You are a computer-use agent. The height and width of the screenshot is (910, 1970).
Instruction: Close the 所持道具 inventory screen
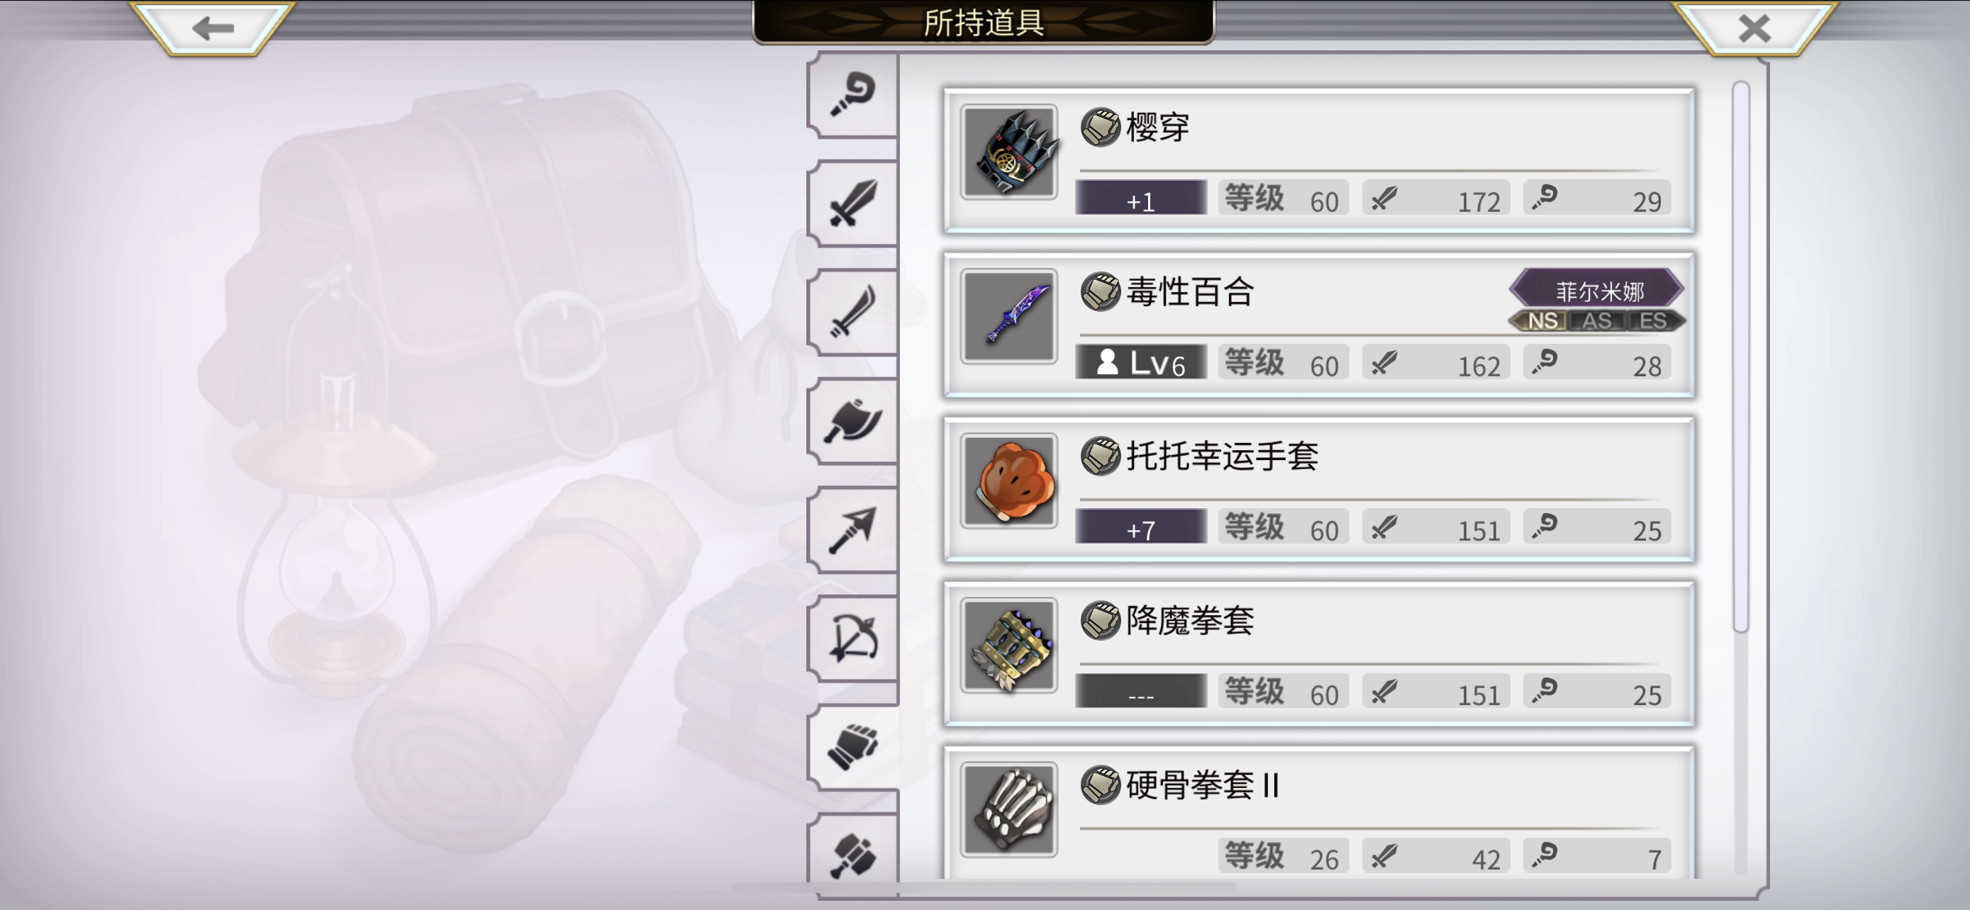[x=1754, y=28]
